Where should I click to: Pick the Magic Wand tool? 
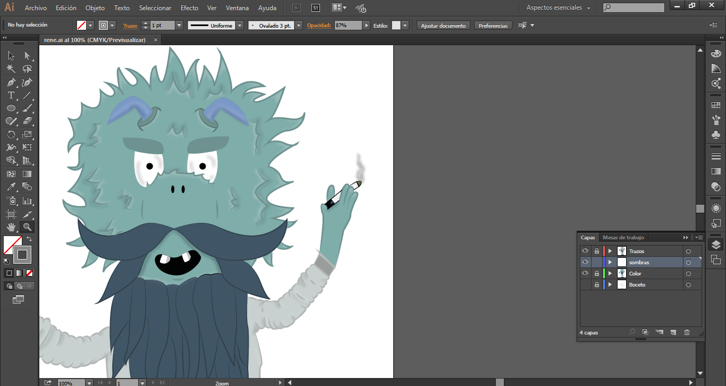[11, 69]
